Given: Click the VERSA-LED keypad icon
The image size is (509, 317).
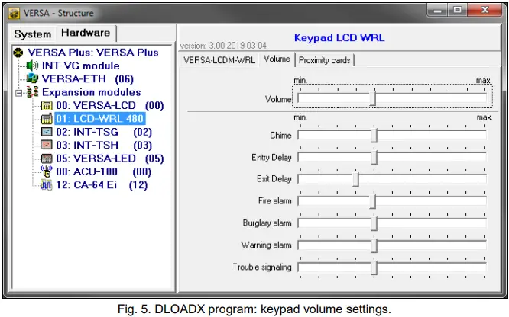Looking at the screenshot, I should point(47,158).
